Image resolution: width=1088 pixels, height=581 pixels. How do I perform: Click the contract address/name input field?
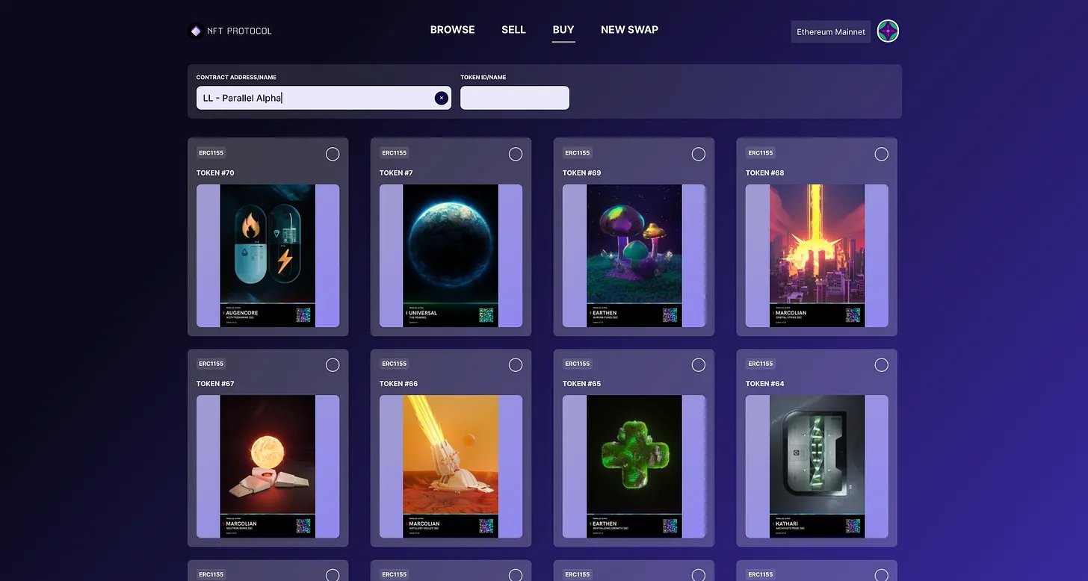[x=324, y=98]
